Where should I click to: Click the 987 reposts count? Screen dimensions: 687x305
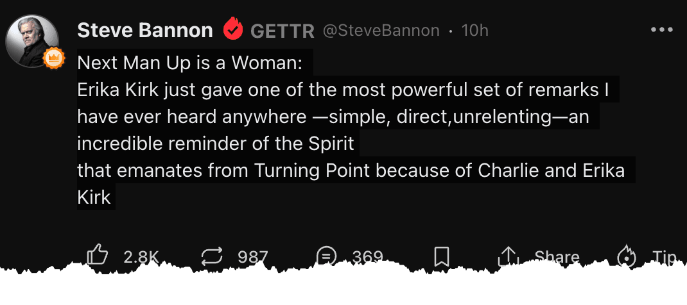coord(252,257)
